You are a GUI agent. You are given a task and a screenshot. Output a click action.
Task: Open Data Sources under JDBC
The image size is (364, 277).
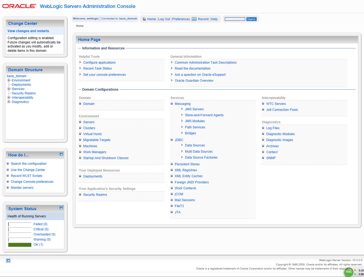point(195,145)
